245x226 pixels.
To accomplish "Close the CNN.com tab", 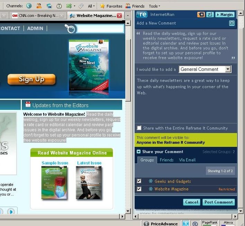I will click(62, 16).
